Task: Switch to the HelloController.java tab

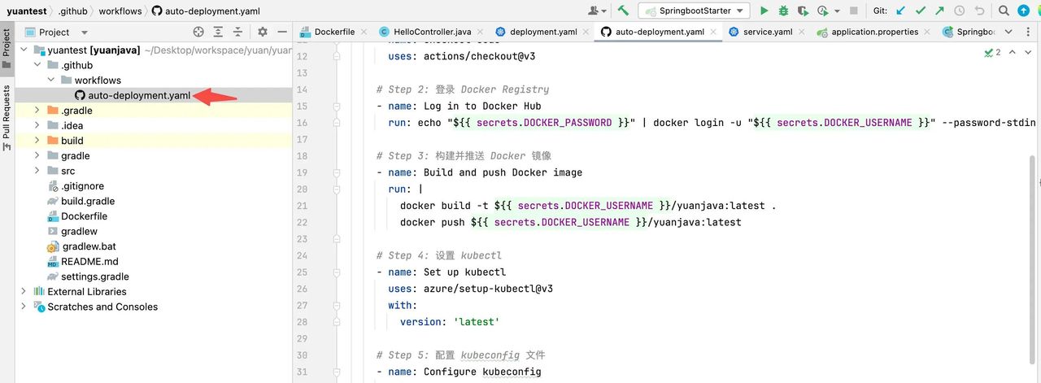Action: click(x=432, y=32)
